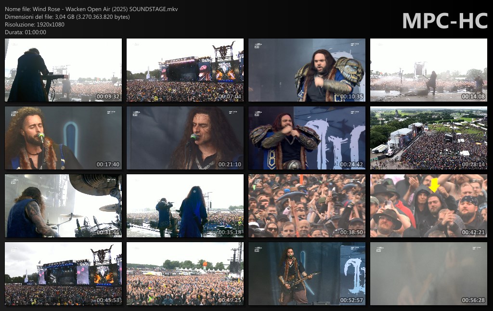Select the long-haired vocalist thumbnail at 00:21:10
This screenshot has height=311, width=493.
point(185,138)
